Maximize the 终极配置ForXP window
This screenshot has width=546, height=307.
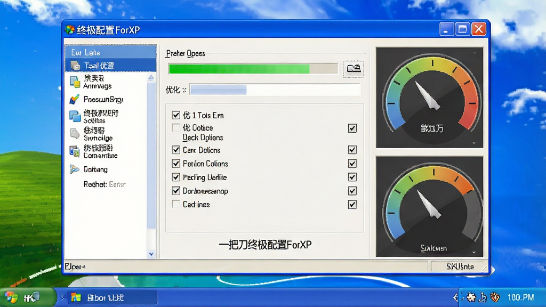(x=462, y=29)
